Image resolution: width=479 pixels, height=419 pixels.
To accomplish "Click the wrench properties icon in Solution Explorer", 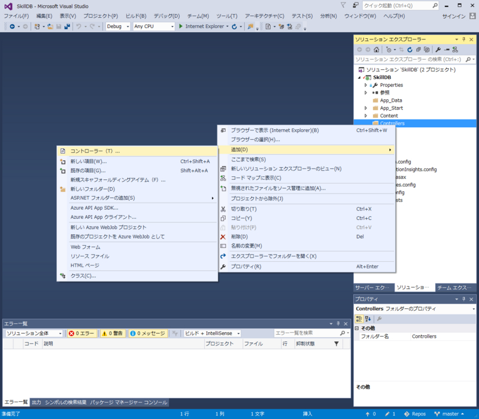I will (438, 50).
